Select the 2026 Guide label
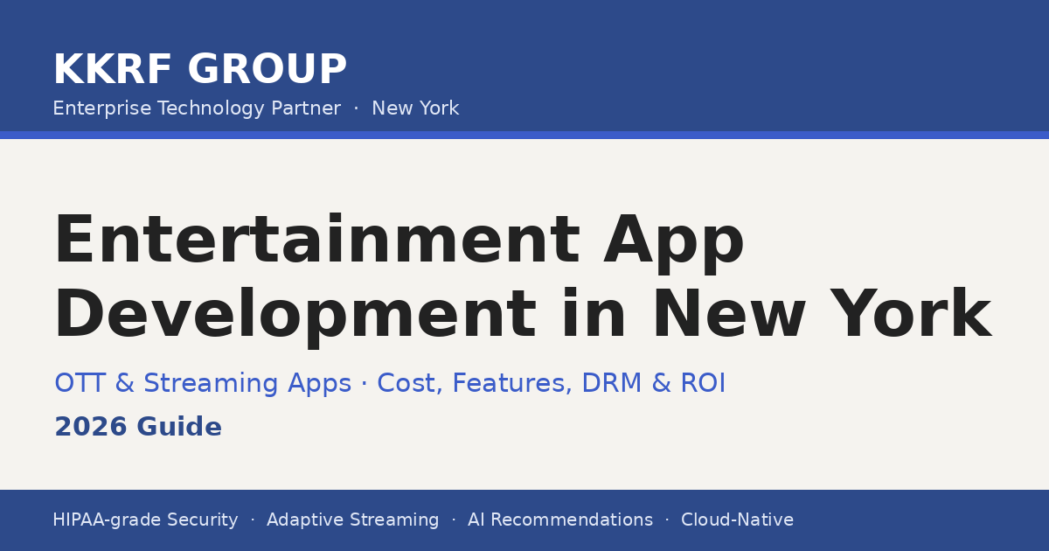 click(138, 427)
